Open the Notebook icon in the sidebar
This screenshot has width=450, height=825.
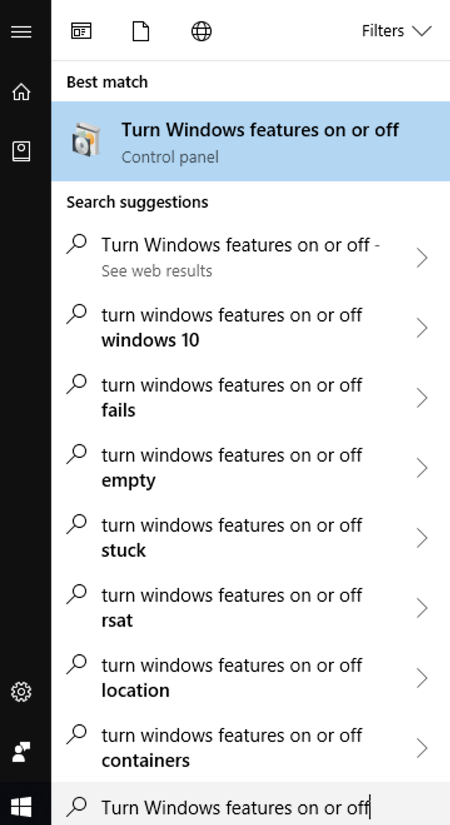[21, 151]
